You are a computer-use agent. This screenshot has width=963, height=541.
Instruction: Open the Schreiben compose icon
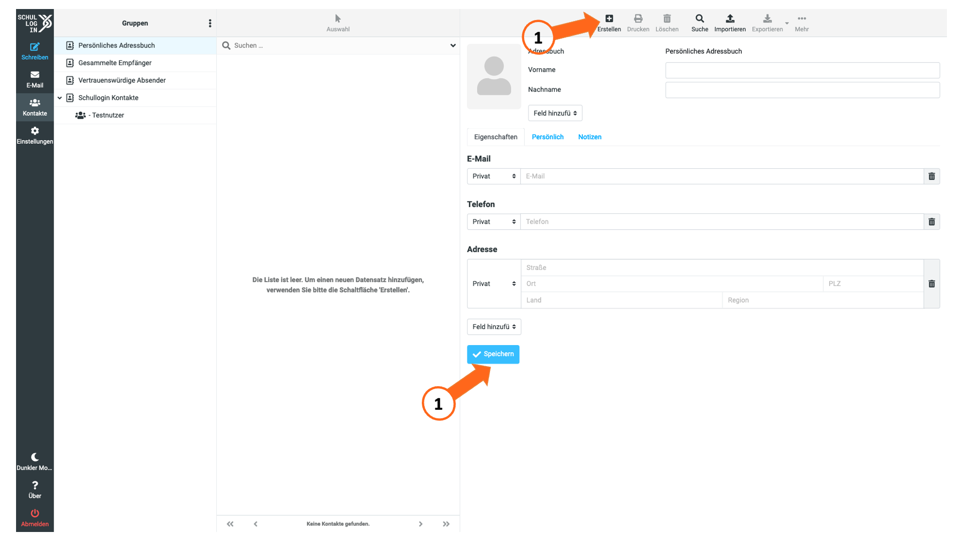pyautogui.click(x=35, y=51)
